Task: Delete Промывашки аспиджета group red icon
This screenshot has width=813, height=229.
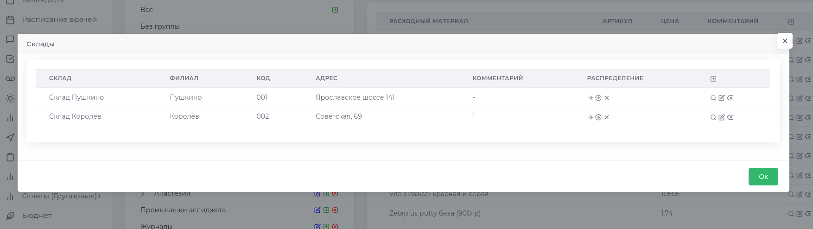Action: [335, 210]
